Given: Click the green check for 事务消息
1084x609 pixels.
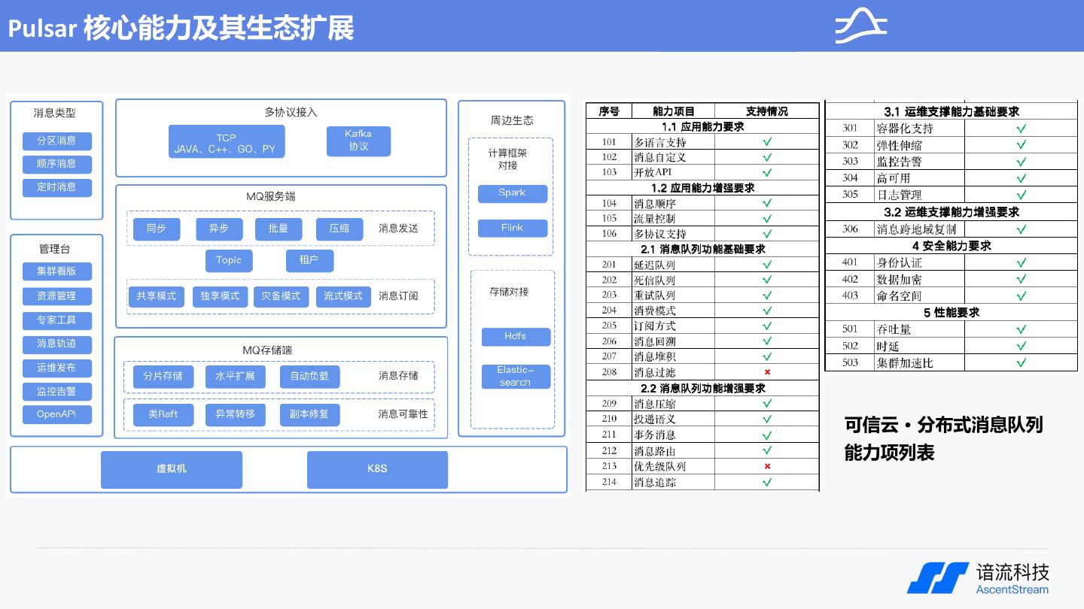Looking at the screenshot, I should point(767,435).
